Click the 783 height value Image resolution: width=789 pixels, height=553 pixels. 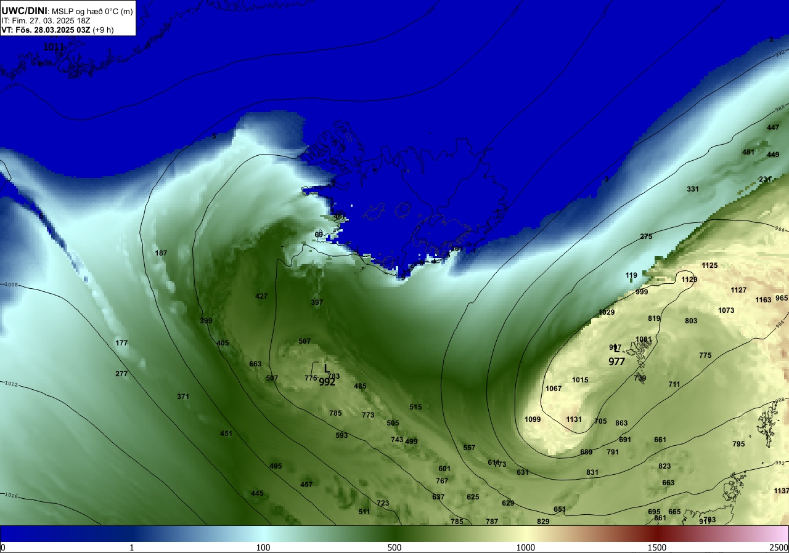coord(333,376)
